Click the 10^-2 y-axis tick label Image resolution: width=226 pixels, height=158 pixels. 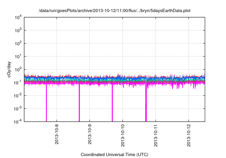(x=18, y=96)
